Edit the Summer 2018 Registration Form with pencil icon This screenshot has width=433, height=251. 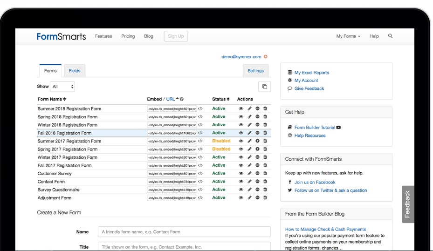[249, 109]
